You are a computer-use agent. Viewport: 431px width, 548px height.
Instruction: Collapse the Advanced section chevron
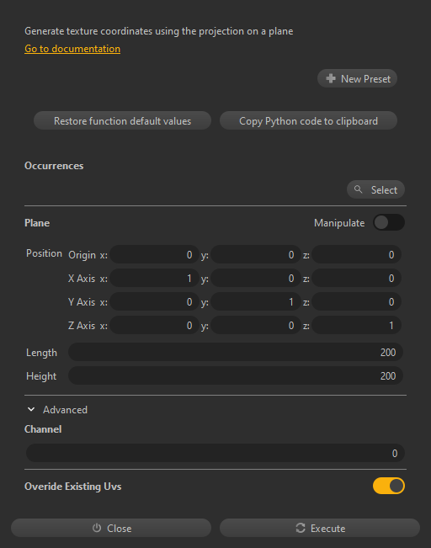(x=31, y=409)
